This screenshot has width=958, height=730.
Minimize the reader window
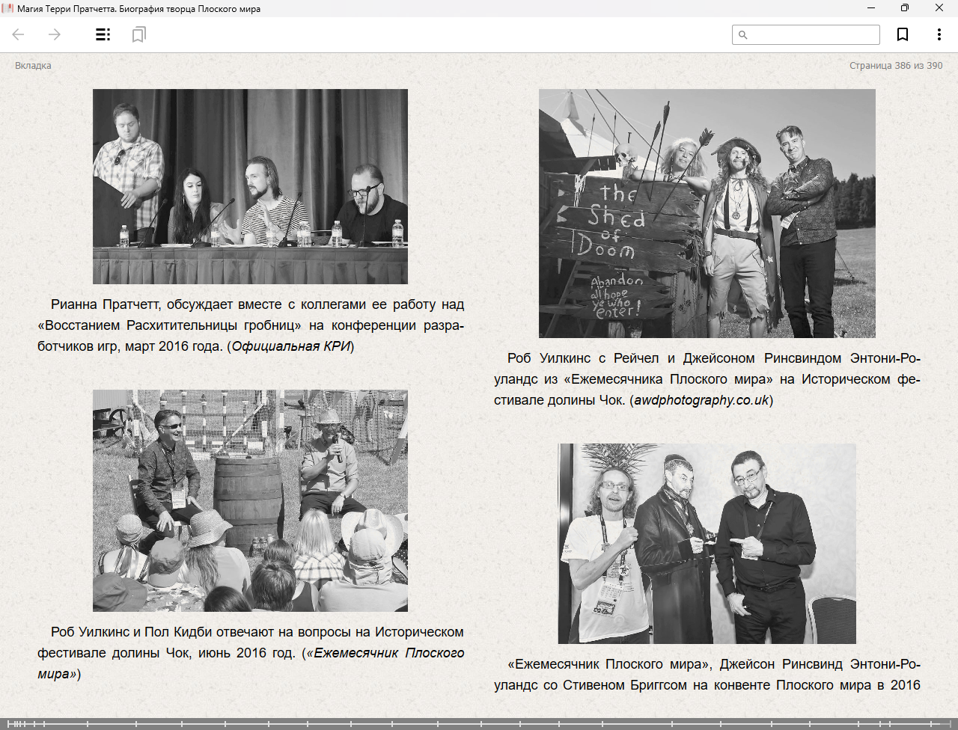click(871, 8)
